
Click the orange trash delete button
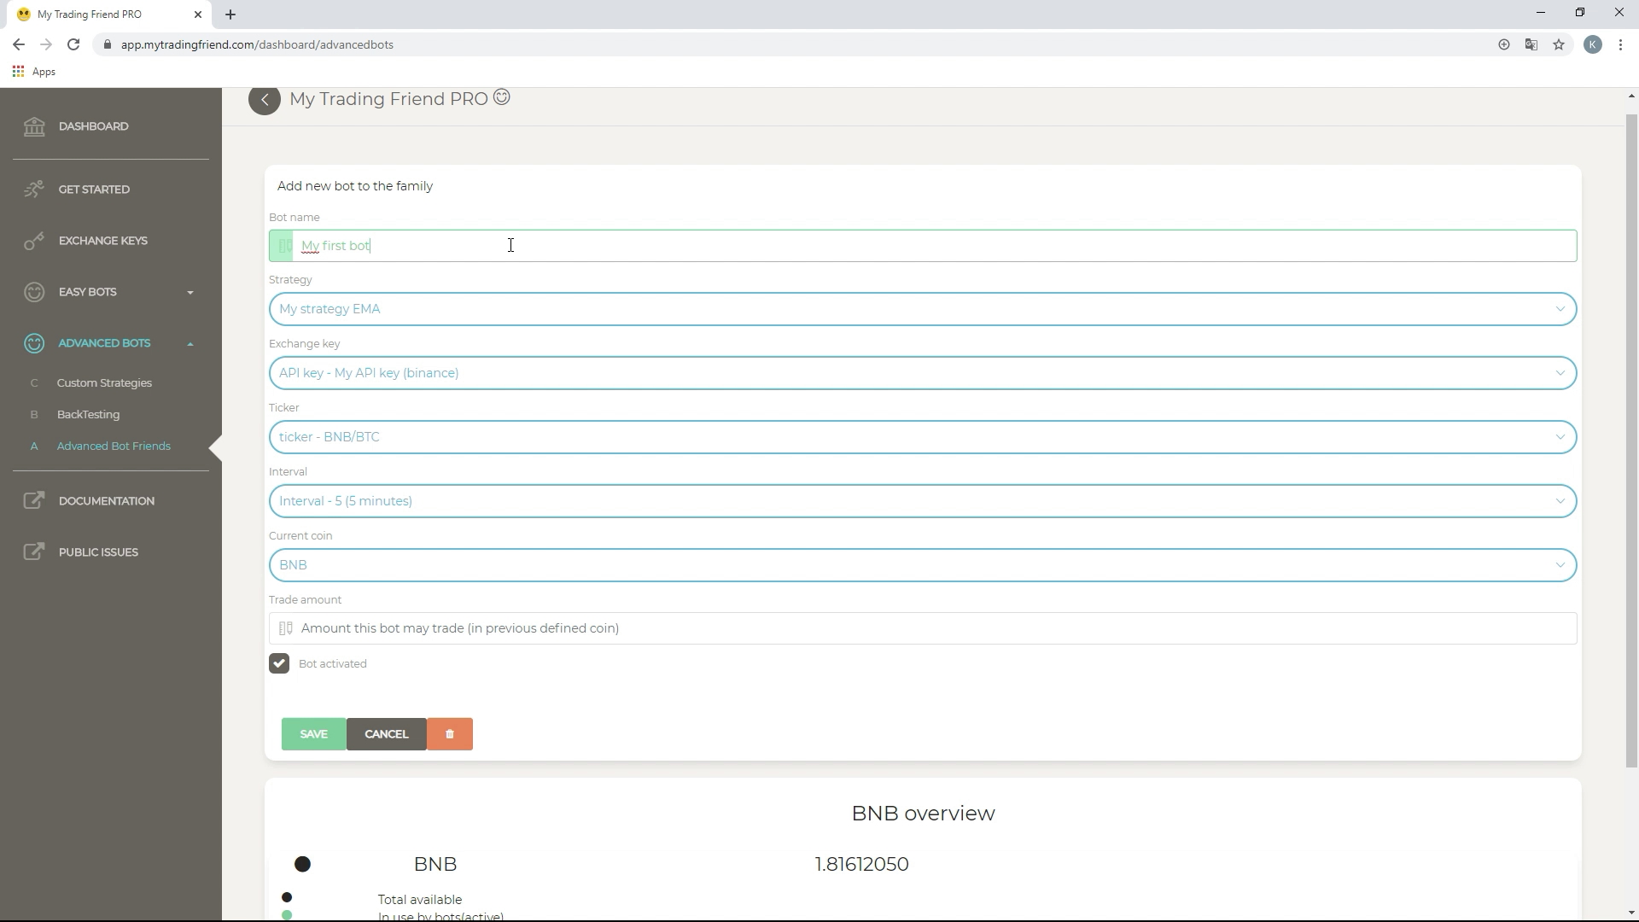[450, 734]
